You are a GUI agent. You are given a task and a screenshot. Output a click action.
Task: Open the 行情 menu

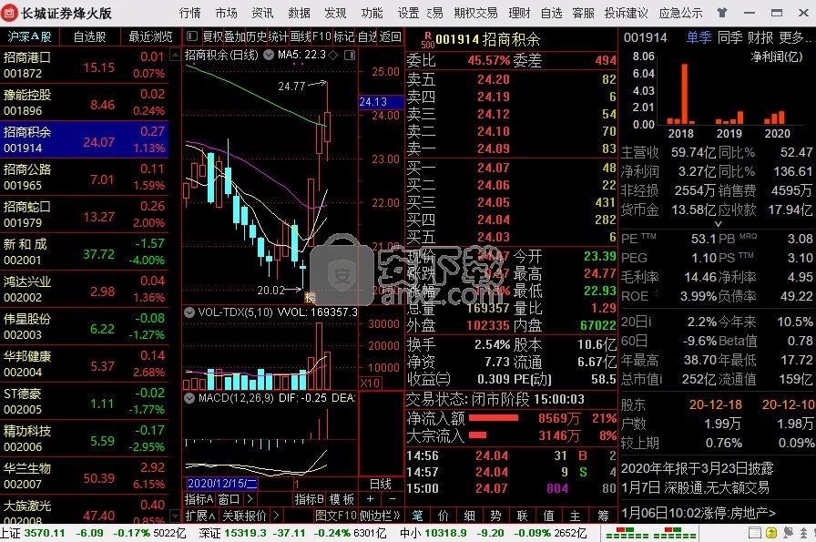pos(189,13)
